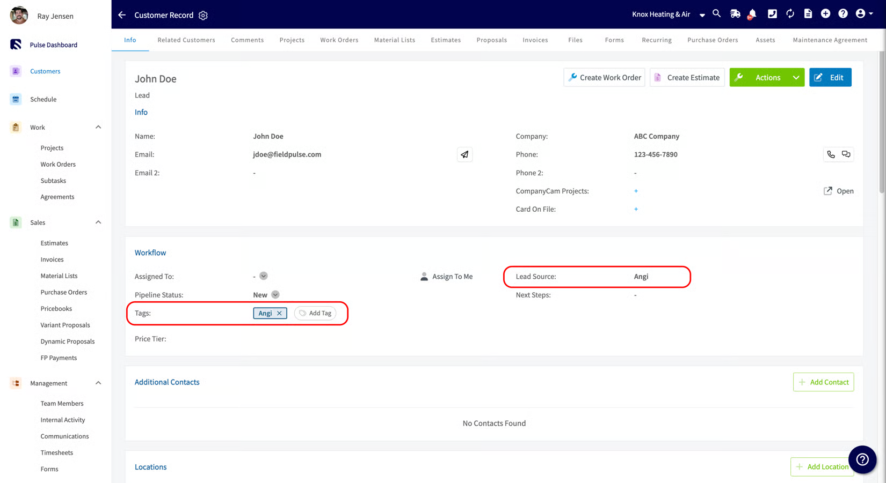Click the Add Tag button
The width and height of the screenshot is (886, 483).
click(315, 313)
